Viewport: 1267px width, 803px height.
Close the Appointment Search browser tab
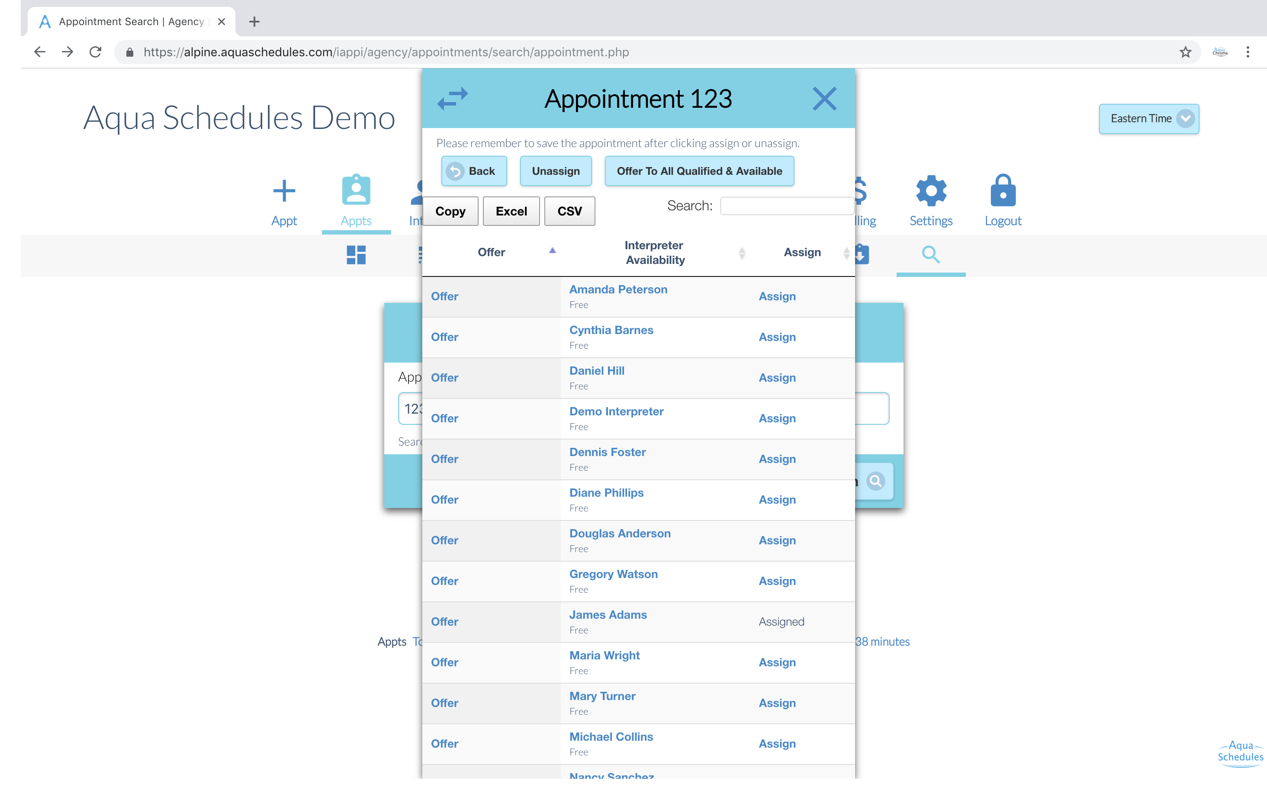click(x=222, y=22)
